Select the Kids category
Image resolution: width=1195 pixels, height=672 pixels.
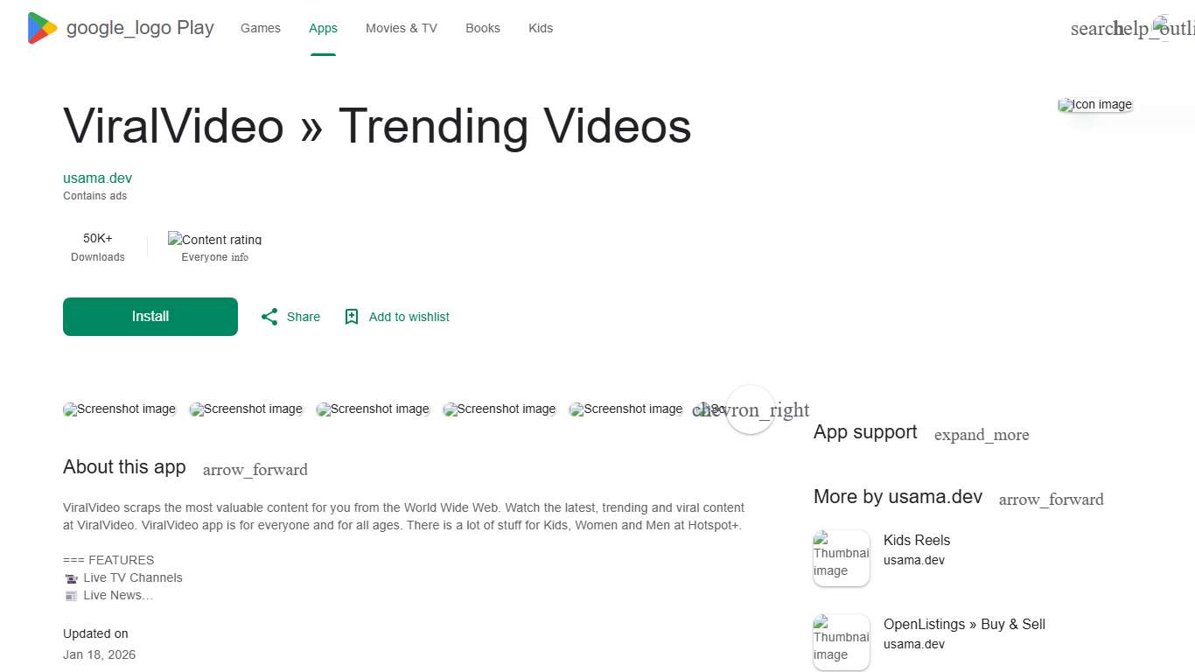tap(541, 27)
